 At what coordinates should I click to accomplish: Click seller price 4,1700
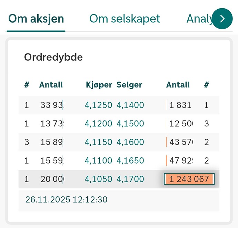130,179
